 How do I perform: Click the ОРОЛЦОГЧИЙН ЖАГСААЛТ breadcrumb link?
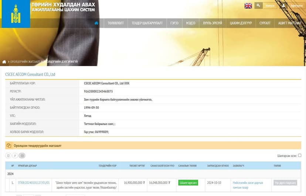(25, 62)
